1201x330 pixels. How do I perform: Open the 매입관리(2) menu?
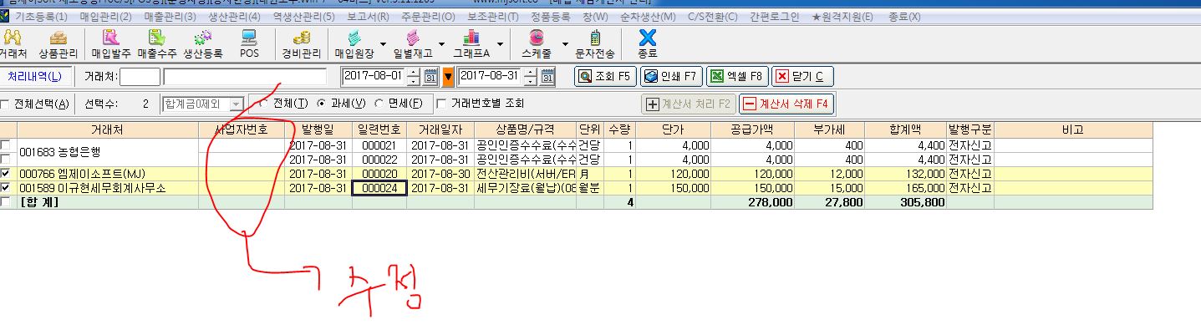pyautogui.click(x=105, y=17)
